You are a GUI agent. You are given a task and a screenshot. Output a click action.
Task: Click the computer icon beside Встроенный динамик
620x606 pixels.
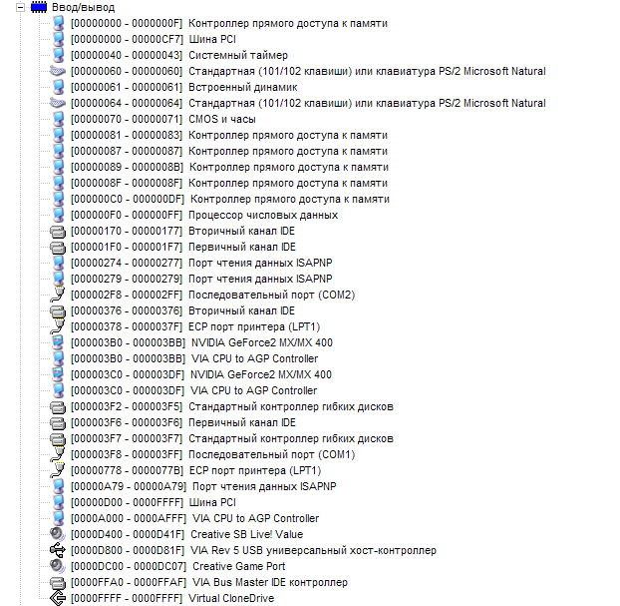click(58, 87)
